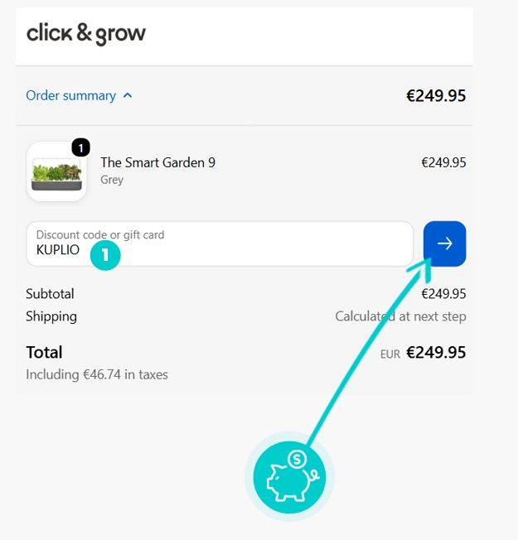Collapse the Order summary section
The height and width of the screenshot is (540, 518).
click(79, 96)
